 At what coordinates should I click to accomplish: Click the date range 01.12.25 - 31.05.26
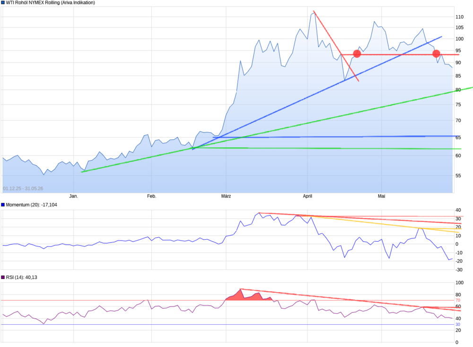coord(23,189)
